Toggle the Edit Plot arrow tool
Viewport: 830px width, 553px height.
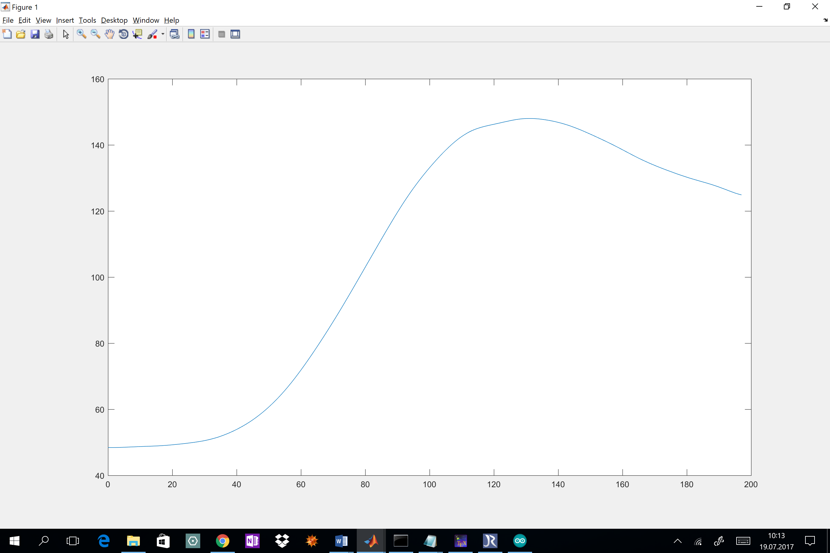(66, 34)
